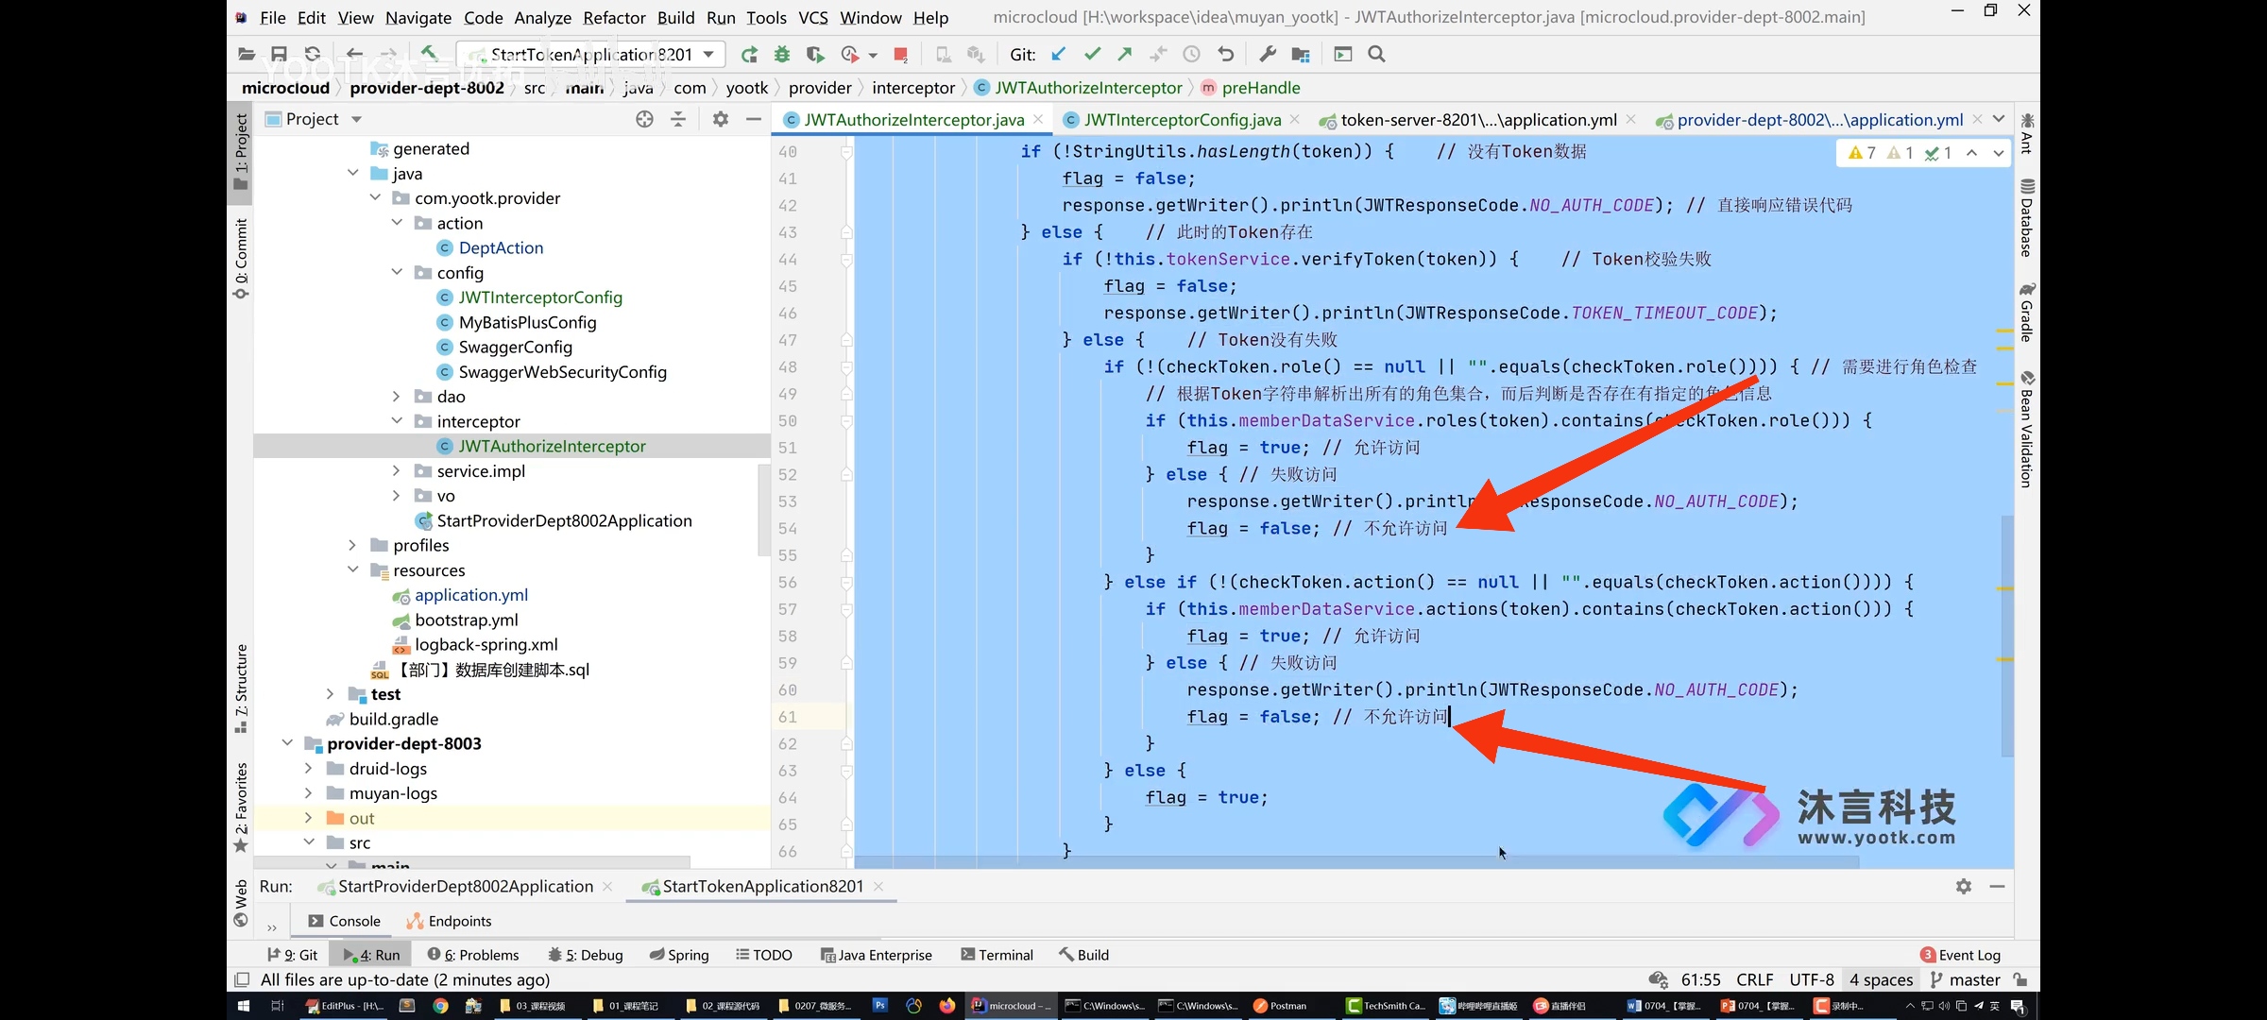Viewport: 2267px width, 1020px height.
Task: Expand the test folder node
Action: 330,693
